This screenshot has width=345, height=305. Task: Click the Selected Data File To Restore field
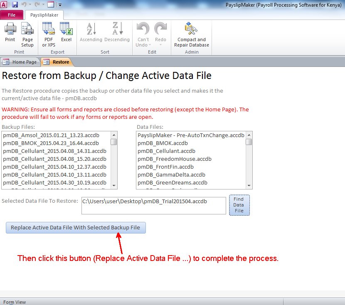153,206
